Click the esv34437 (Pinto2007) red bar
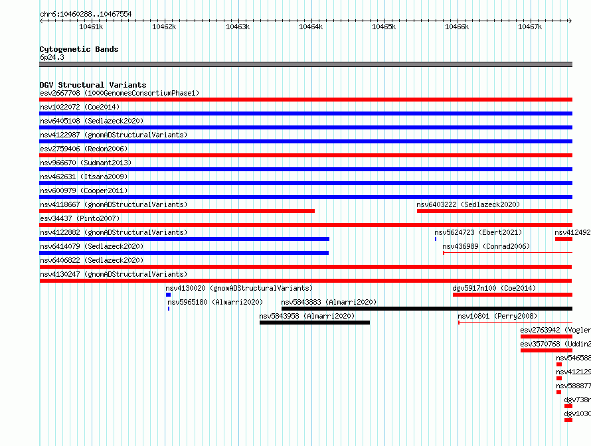 point(305,225)
